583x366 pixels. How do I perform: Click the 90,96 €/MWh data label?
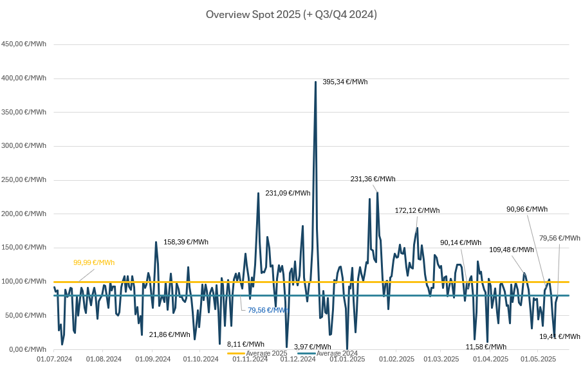pos(527,209)
